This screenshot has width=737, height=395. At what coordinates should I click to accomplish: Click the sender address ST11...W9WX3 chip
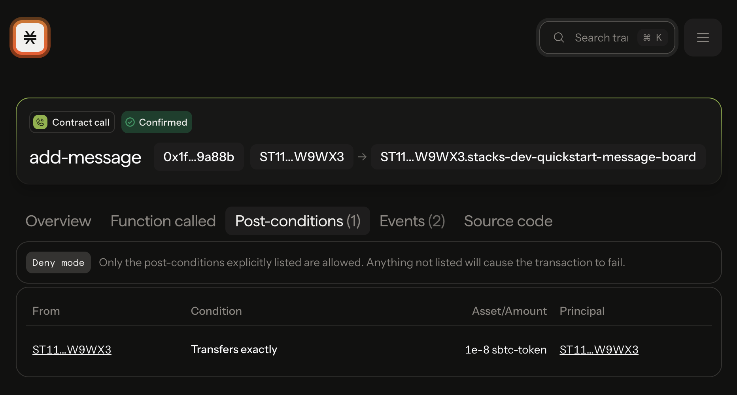302,157
